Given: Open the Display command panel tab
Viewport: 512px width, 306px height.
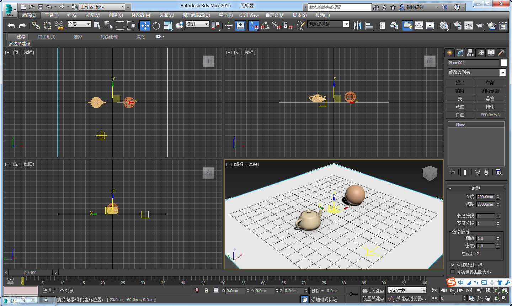Looking at the screenshot, I should [491, 53].
